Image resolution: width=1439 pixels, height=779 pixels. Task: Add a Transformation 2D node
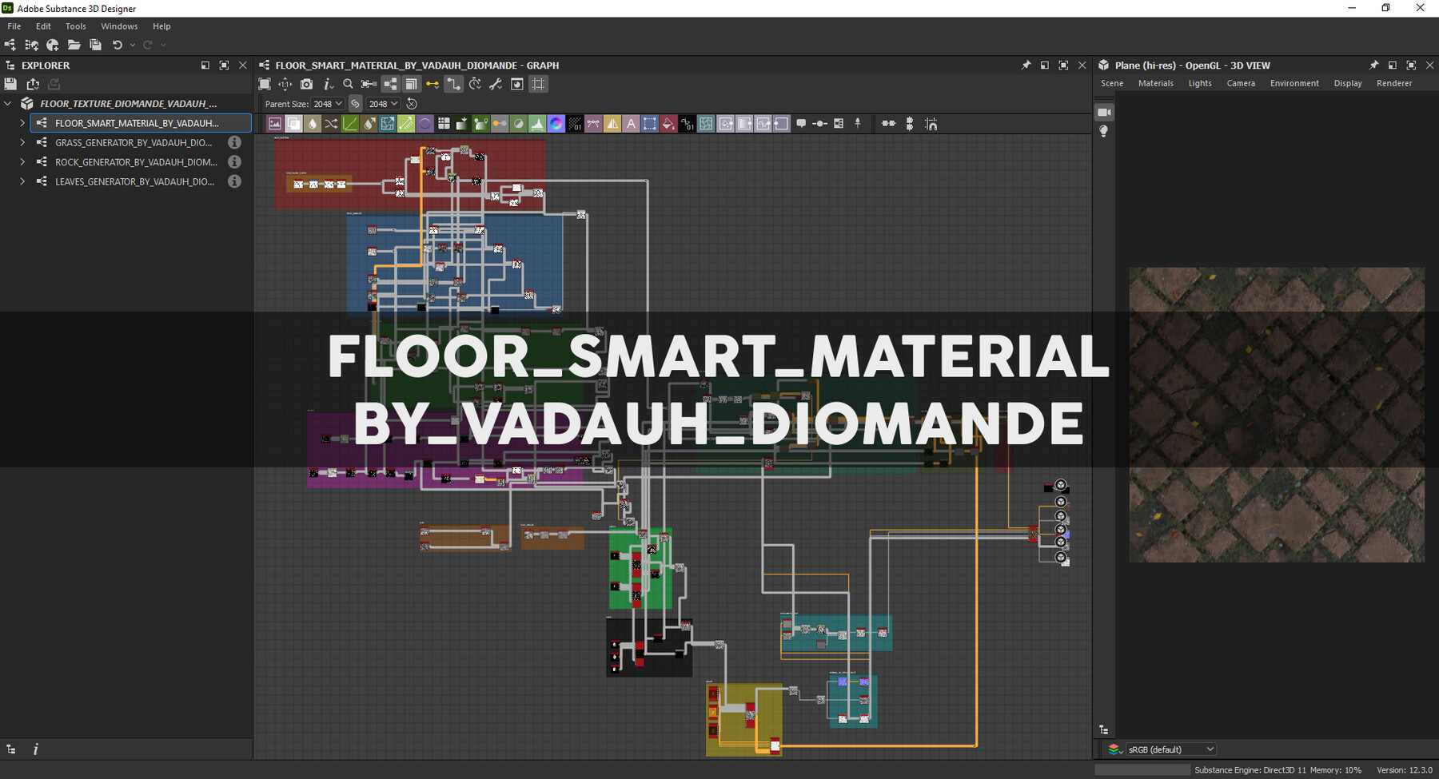(x=650, y=123)
